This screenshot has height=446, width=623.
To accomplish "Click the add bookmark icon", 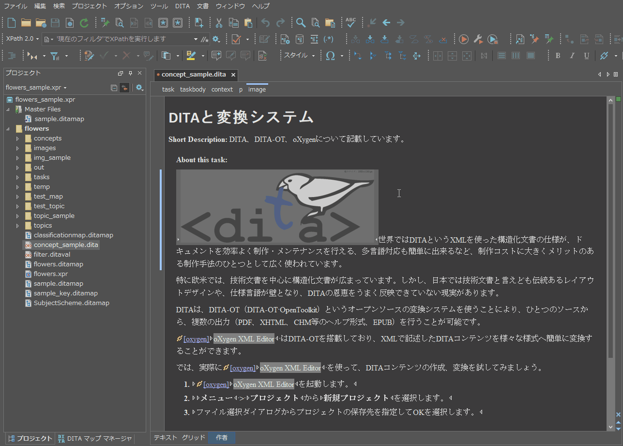I will click(199, 23).
